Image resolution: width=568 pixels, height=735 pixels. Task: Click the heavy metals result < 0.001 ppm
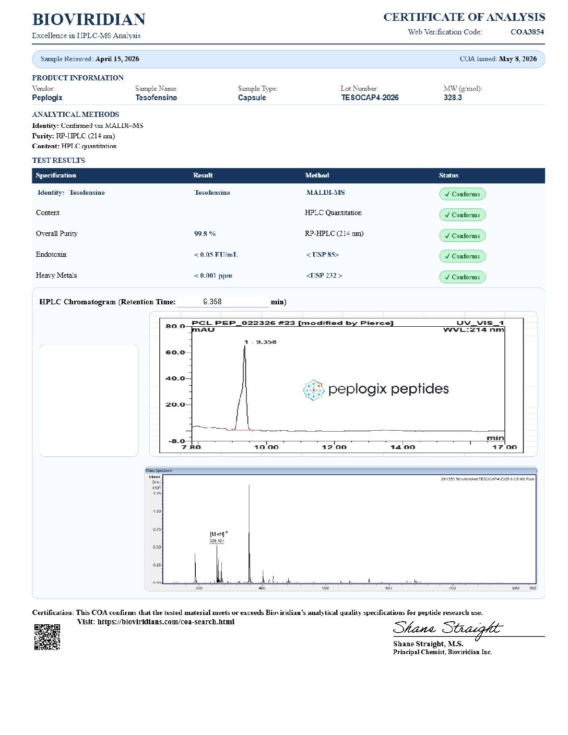[213, 276]
